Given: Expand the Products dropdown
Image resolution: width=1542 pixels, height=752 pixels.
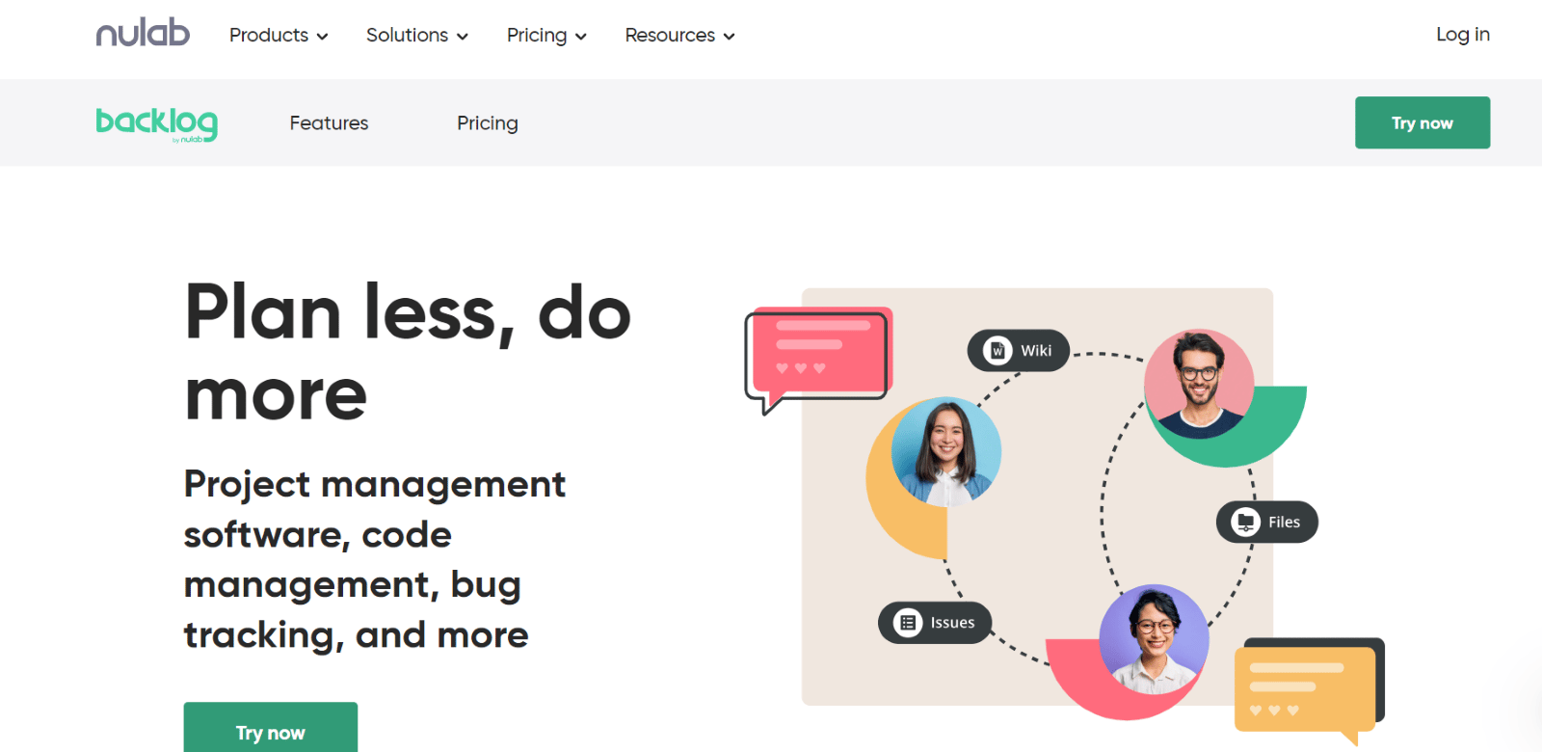Looking at the screenshot, I should tap(279, 36).
